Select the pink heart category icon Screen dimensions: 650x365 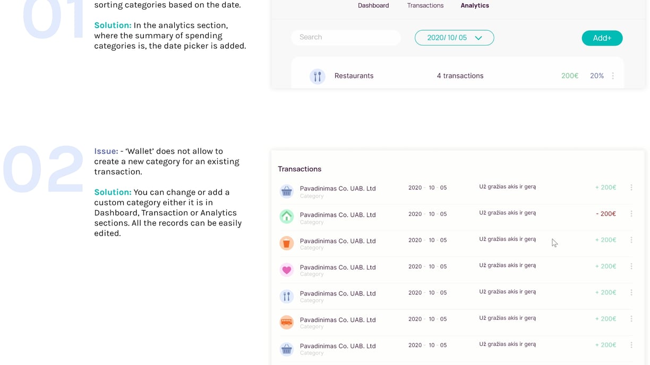[x=287, y=270]
